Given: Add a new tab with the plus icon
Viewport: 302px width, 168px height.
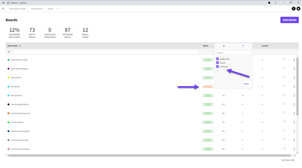Looking at the screenshot, I should [58, 9].
